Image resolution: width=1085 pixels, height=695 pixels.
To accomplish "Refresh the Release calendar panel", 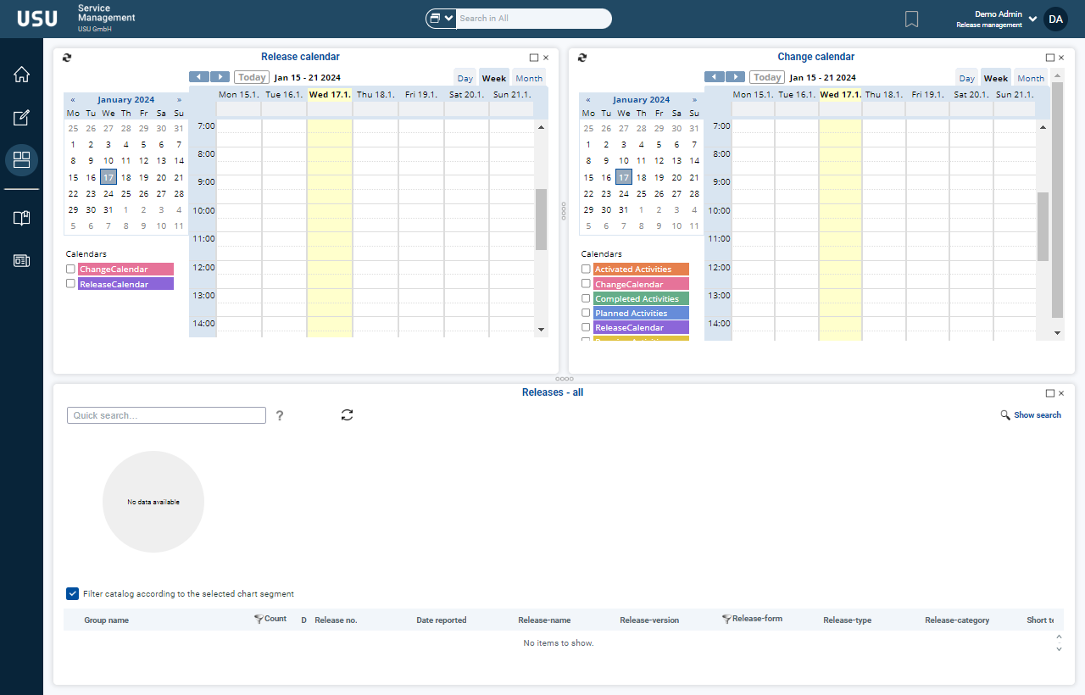I will pos(68,58).
